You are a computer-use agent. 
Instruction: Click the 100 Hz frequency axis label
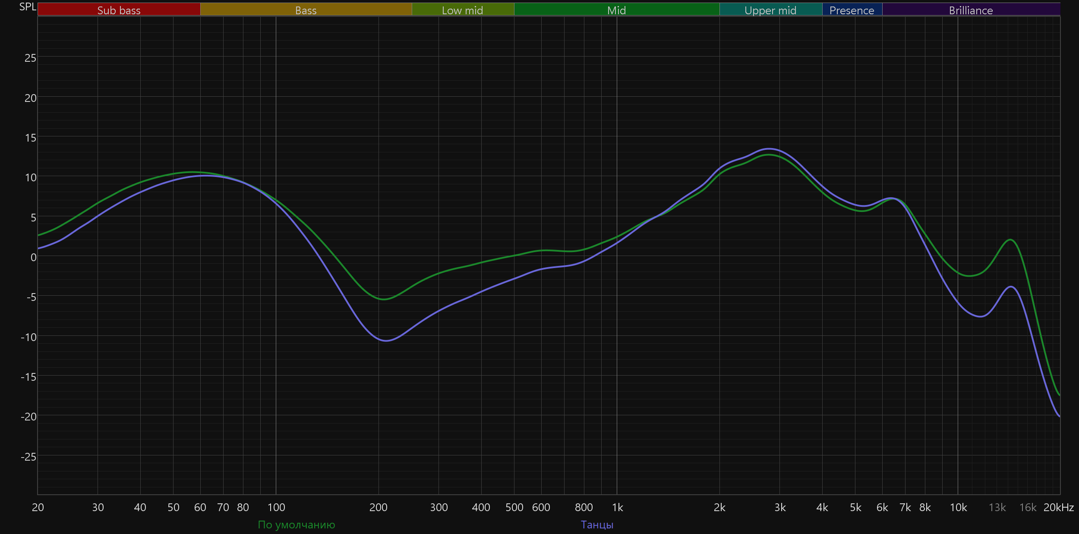pyautogui.click(x=276, y=507)
